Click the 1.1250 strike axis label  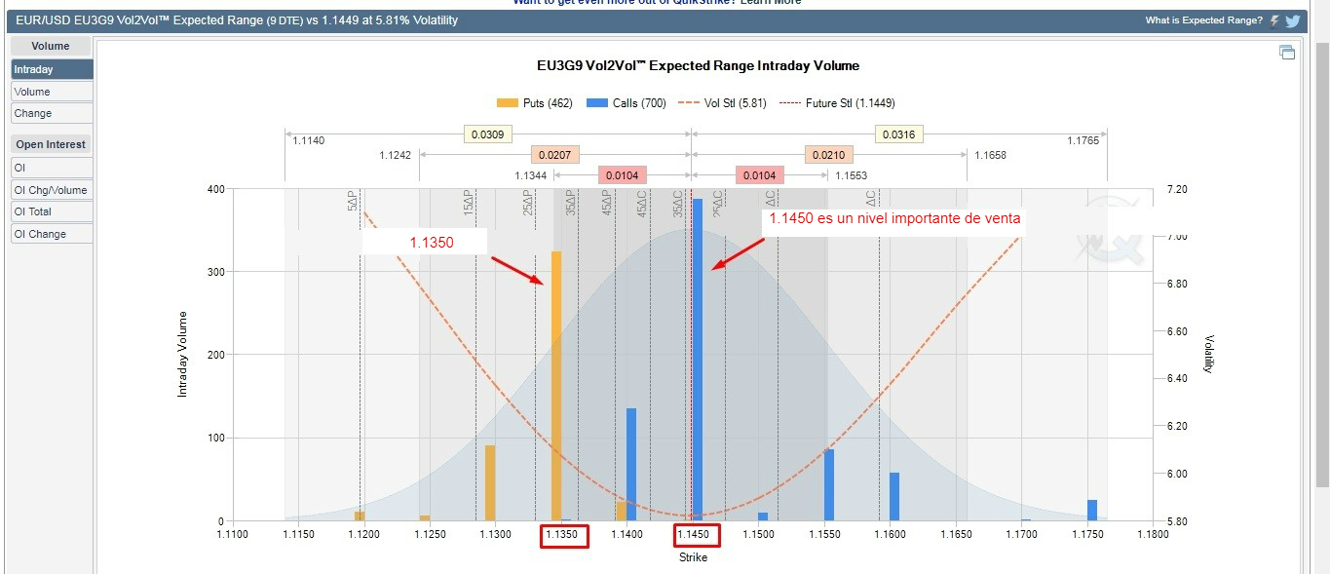429,535
